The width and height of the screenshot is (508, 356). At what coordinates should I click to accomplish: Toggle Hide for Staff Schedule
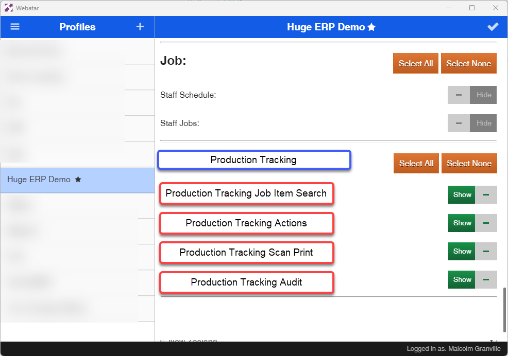pos(483,95)
